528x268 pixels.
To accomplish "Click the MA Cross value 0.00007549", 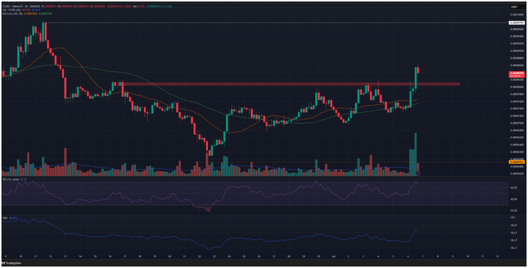I will click(x=45, y=14).
